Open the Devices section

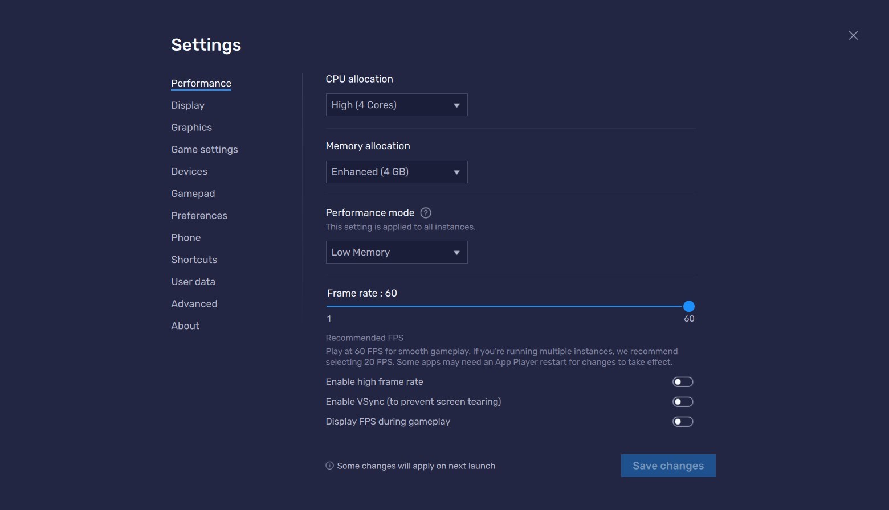point(189,171)
